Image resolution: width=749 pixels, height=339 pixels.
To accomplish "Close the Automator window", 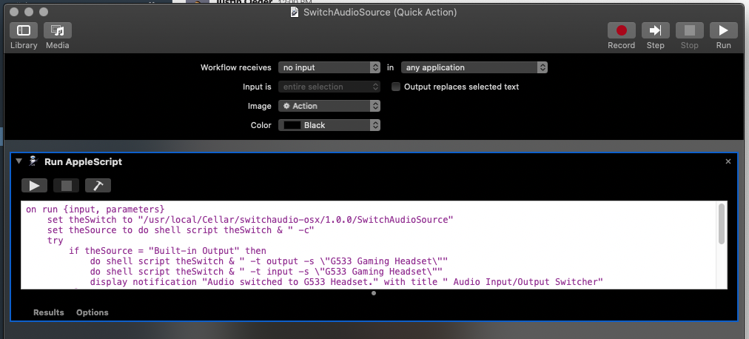I will (x=14, y=11).
